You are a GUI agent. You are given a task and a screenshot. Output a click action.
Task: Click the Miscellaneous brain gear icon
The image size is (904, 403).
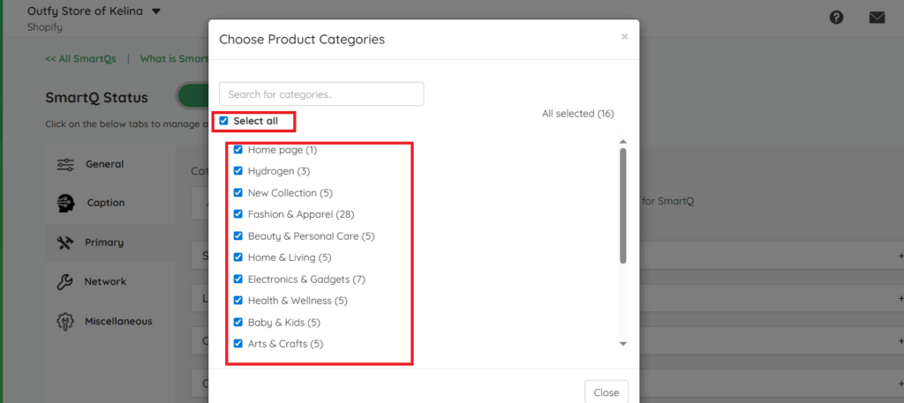[65, 322]
